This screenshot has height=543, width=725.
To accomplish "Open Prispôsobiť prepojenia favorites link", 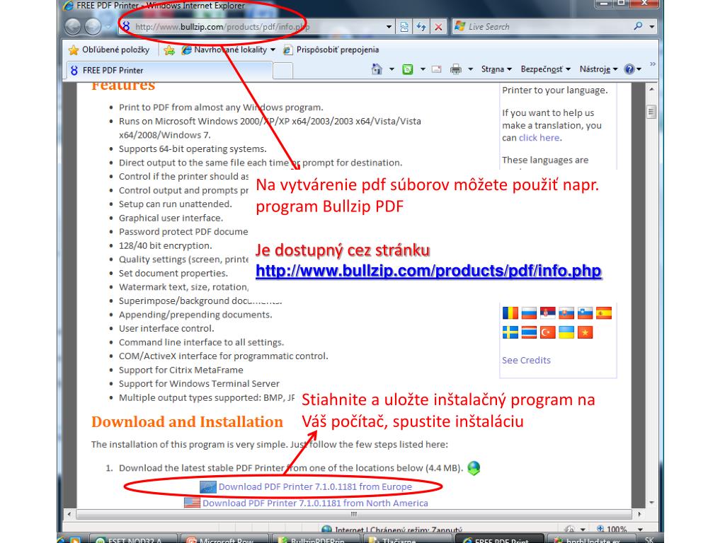I will (331, 50).
